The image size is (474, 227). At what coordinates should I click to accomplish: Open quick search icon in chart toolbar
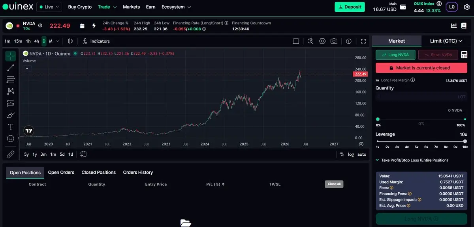click(310, 41)
